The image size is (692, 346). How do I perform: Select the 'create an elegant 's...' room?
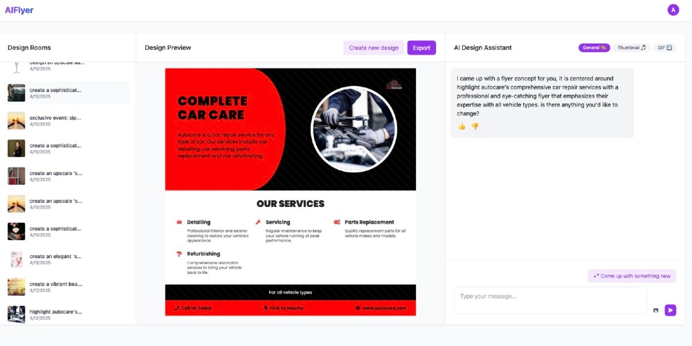click(x=68, y=259)
